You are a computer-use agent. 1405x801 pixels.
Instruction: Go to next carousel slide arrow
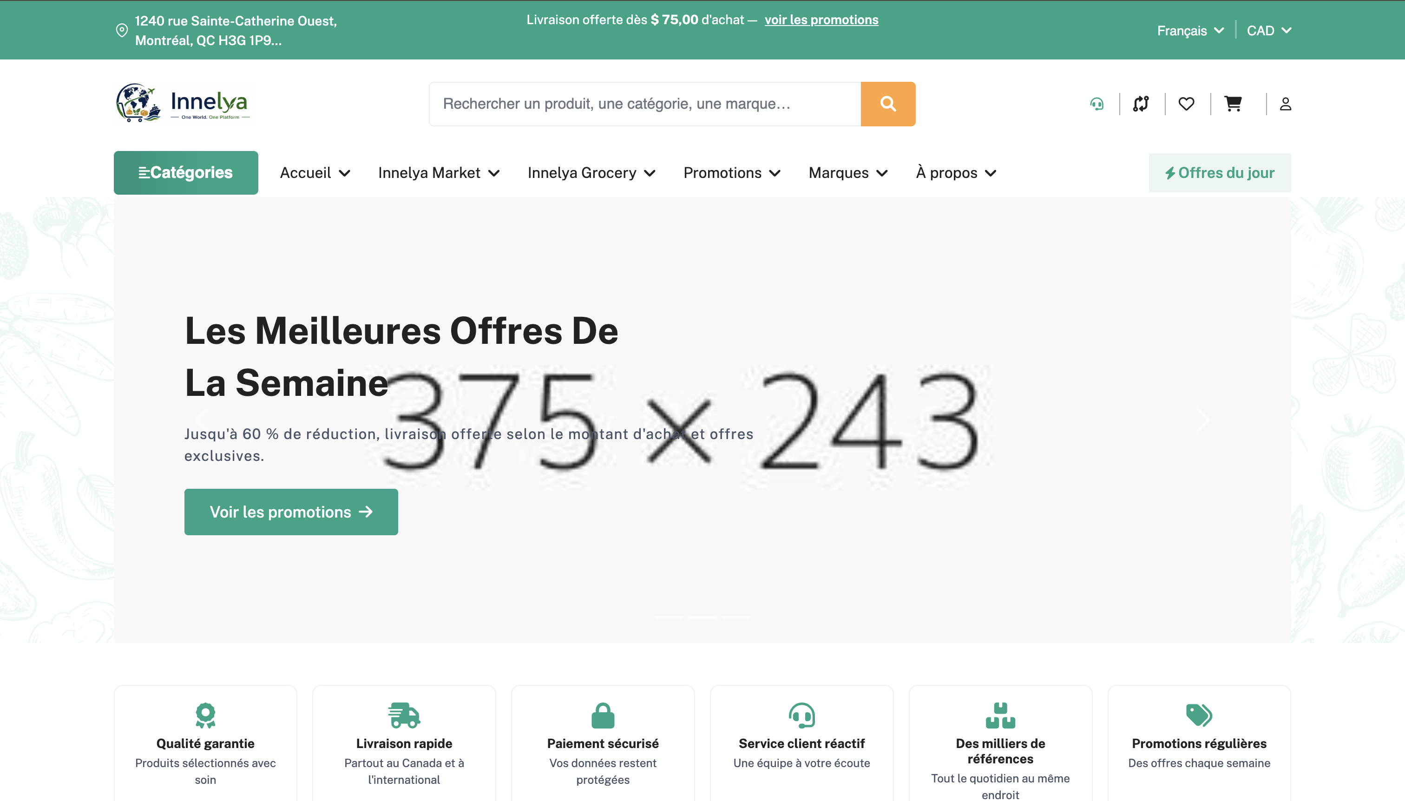[1202, 420]
